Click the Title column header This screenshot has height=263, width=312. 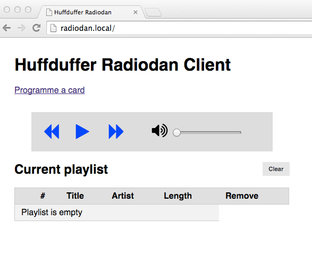click(75, 196)
